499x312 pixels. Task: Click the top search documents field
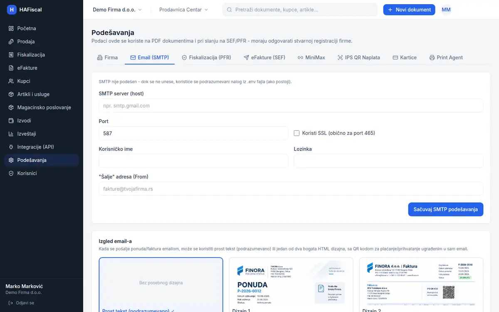pyautogui.click(x=300, y=10)
